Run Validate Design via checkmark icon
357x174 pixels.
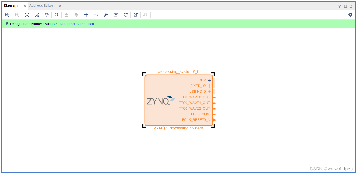pyautogui.click(x=116, y=14)
